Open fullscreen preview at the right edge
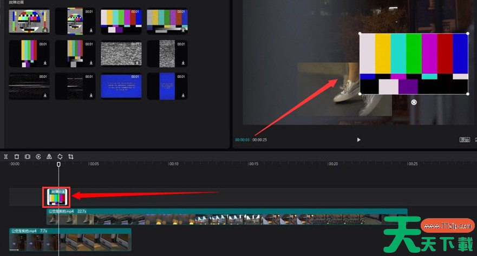Image resolution: width=477 pixels, height=256 pixels. pyautogui.click(x=475, y=140)
